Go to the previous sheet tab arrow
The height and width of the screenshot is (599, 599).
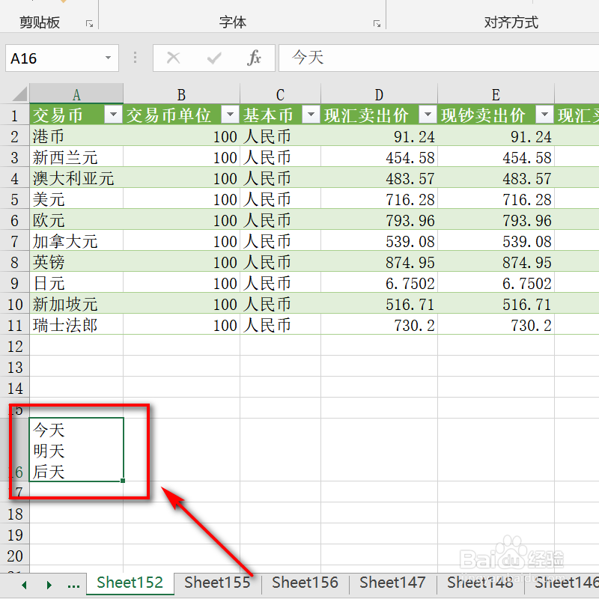(x=25, y=585)
